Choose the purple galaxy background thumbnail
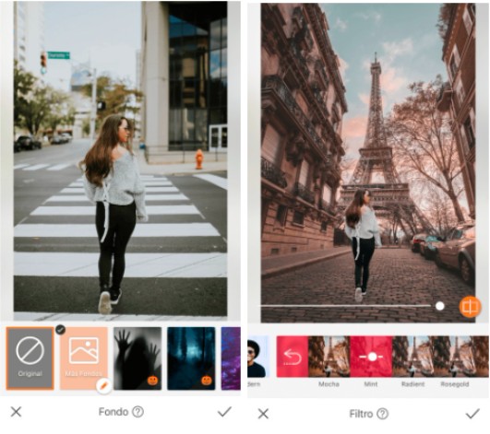Screen dimensions: 490x434 tap(231, 358)
